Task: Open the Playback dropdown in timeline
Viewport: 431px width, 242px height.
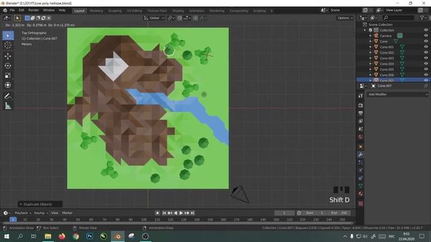Action: (x=22, y=213)
